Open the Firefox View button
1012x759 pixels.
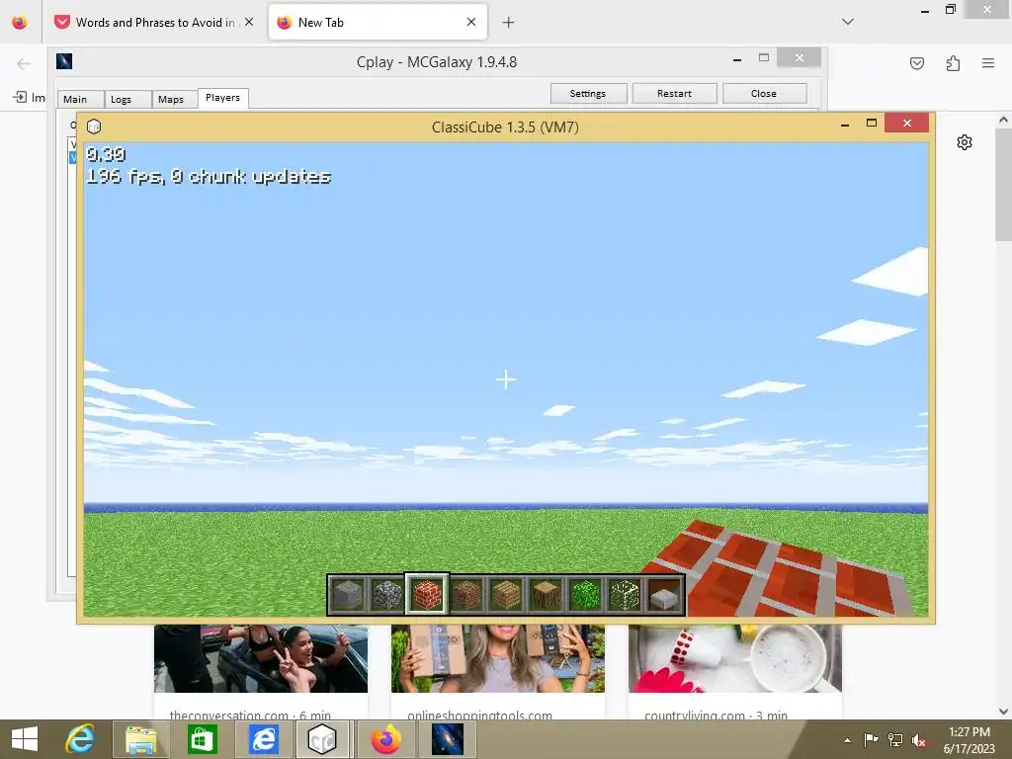point(20,22)
